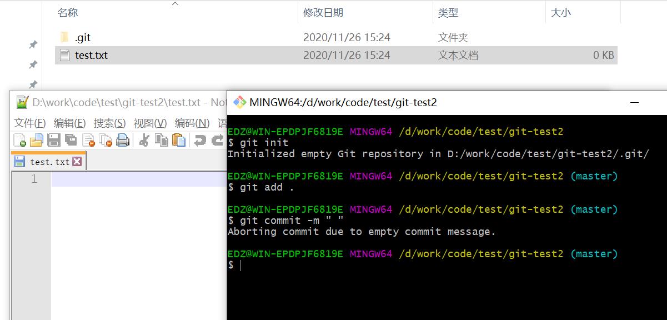Click the Save All toolbar icon

(x=71, y=140)
